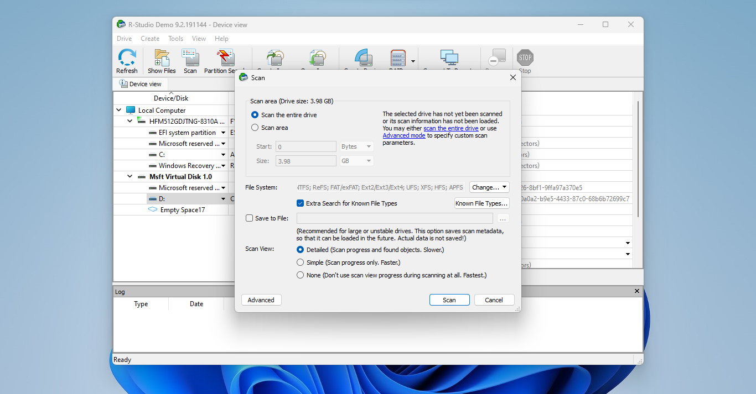The width and height of the screenshot is (756, 394).
Task: Open the File System Change... dropdown
Action: tap(489, 187)
